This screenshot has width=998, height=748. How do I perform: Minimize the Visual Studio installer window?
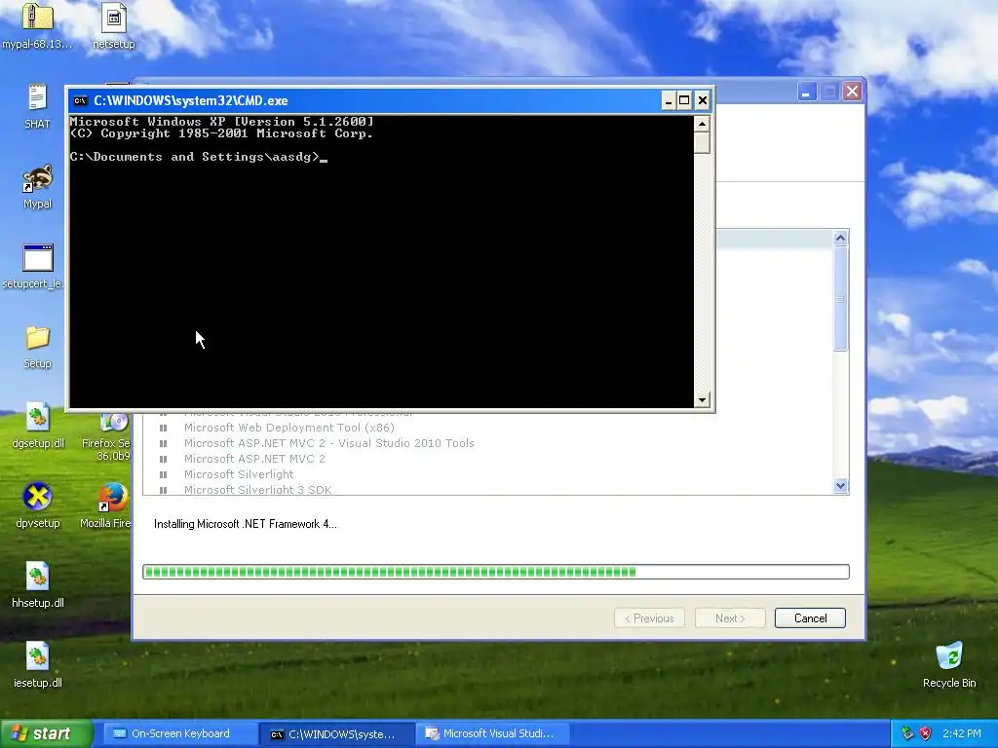(806, 92)
